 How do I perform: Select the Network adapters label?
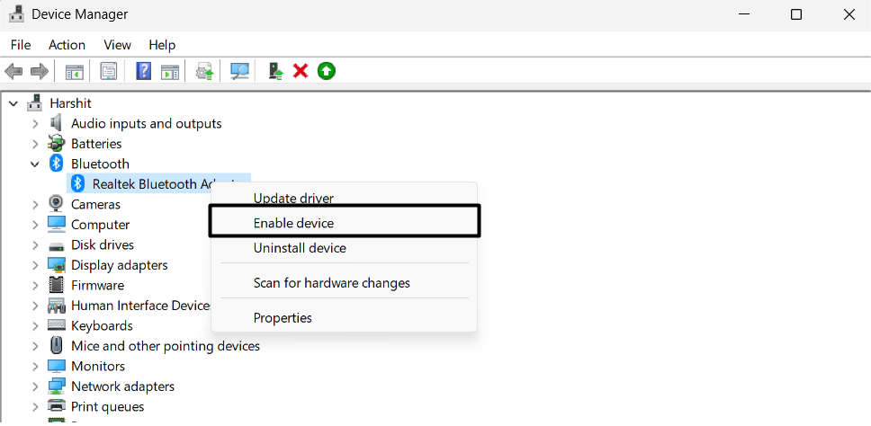pos(122,386)
